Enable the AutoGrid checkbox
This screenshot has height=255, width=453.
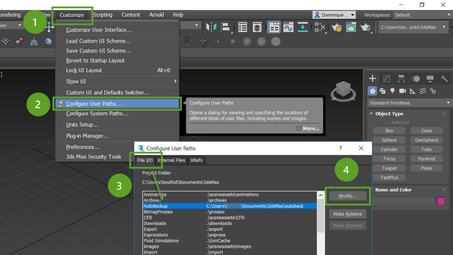click(x=387, y=122)
